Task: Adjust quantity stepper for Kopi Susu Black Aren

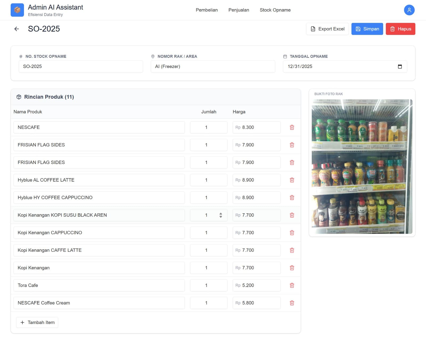Action: point(221,215)
